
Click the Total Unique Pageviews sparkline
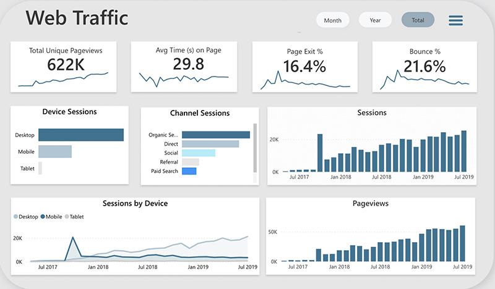click(x=63, y=80)
